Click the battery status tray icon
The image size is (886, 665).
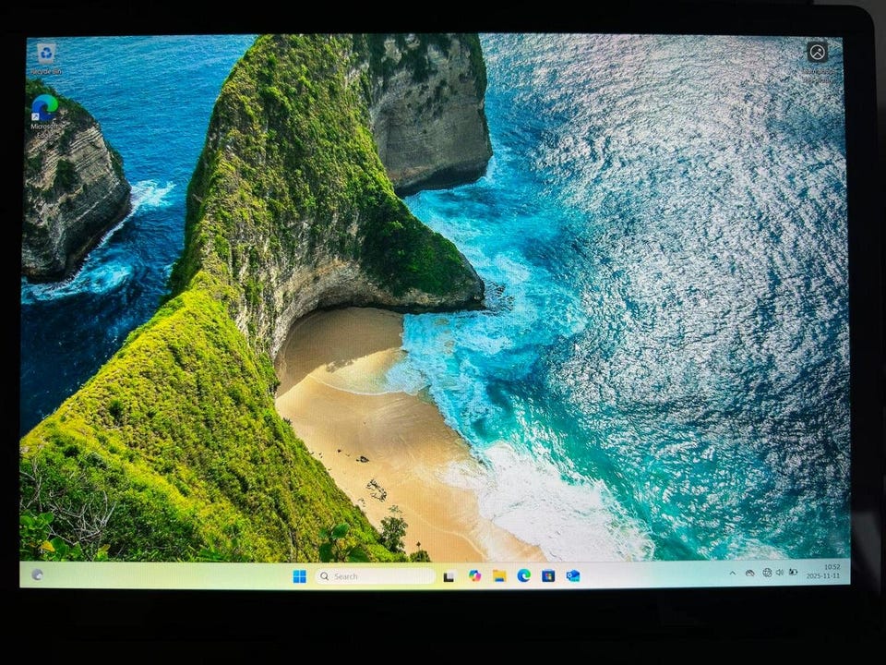point(793,572)
